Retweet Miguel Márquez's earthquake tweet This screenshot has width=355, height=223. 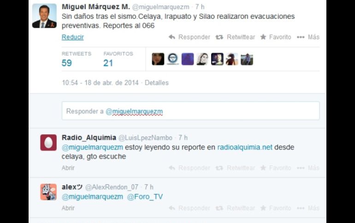(235, 37)
